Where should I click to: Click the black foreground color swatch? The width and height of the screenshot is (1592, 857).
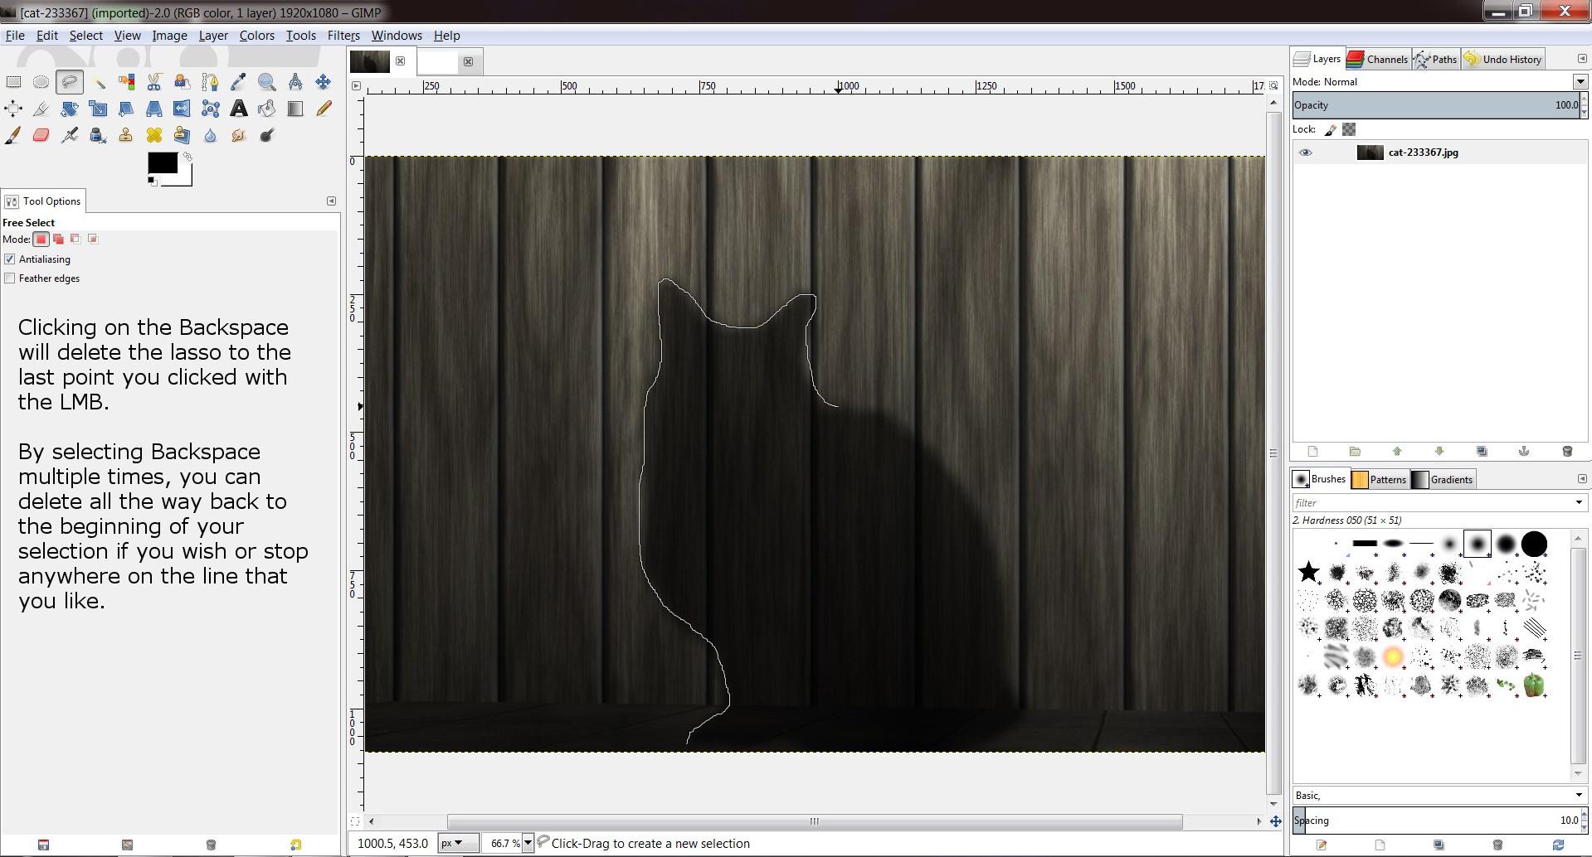162,163
